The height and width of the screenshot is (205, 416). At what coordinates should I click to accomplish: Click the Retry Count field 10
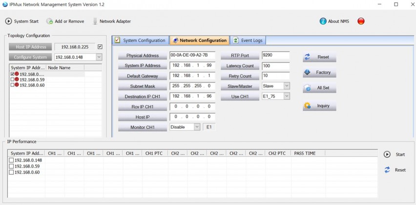(275, 76)
